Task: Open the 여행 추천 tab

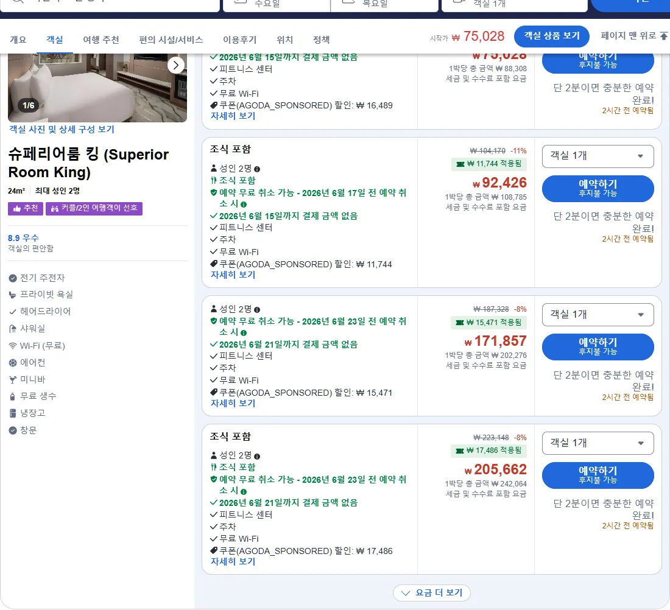Action: (101, 40)
